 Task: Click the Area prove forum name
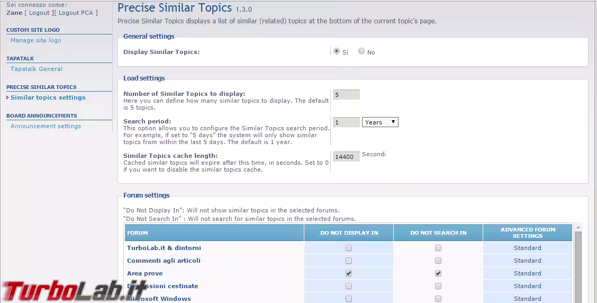click(144, 273)
